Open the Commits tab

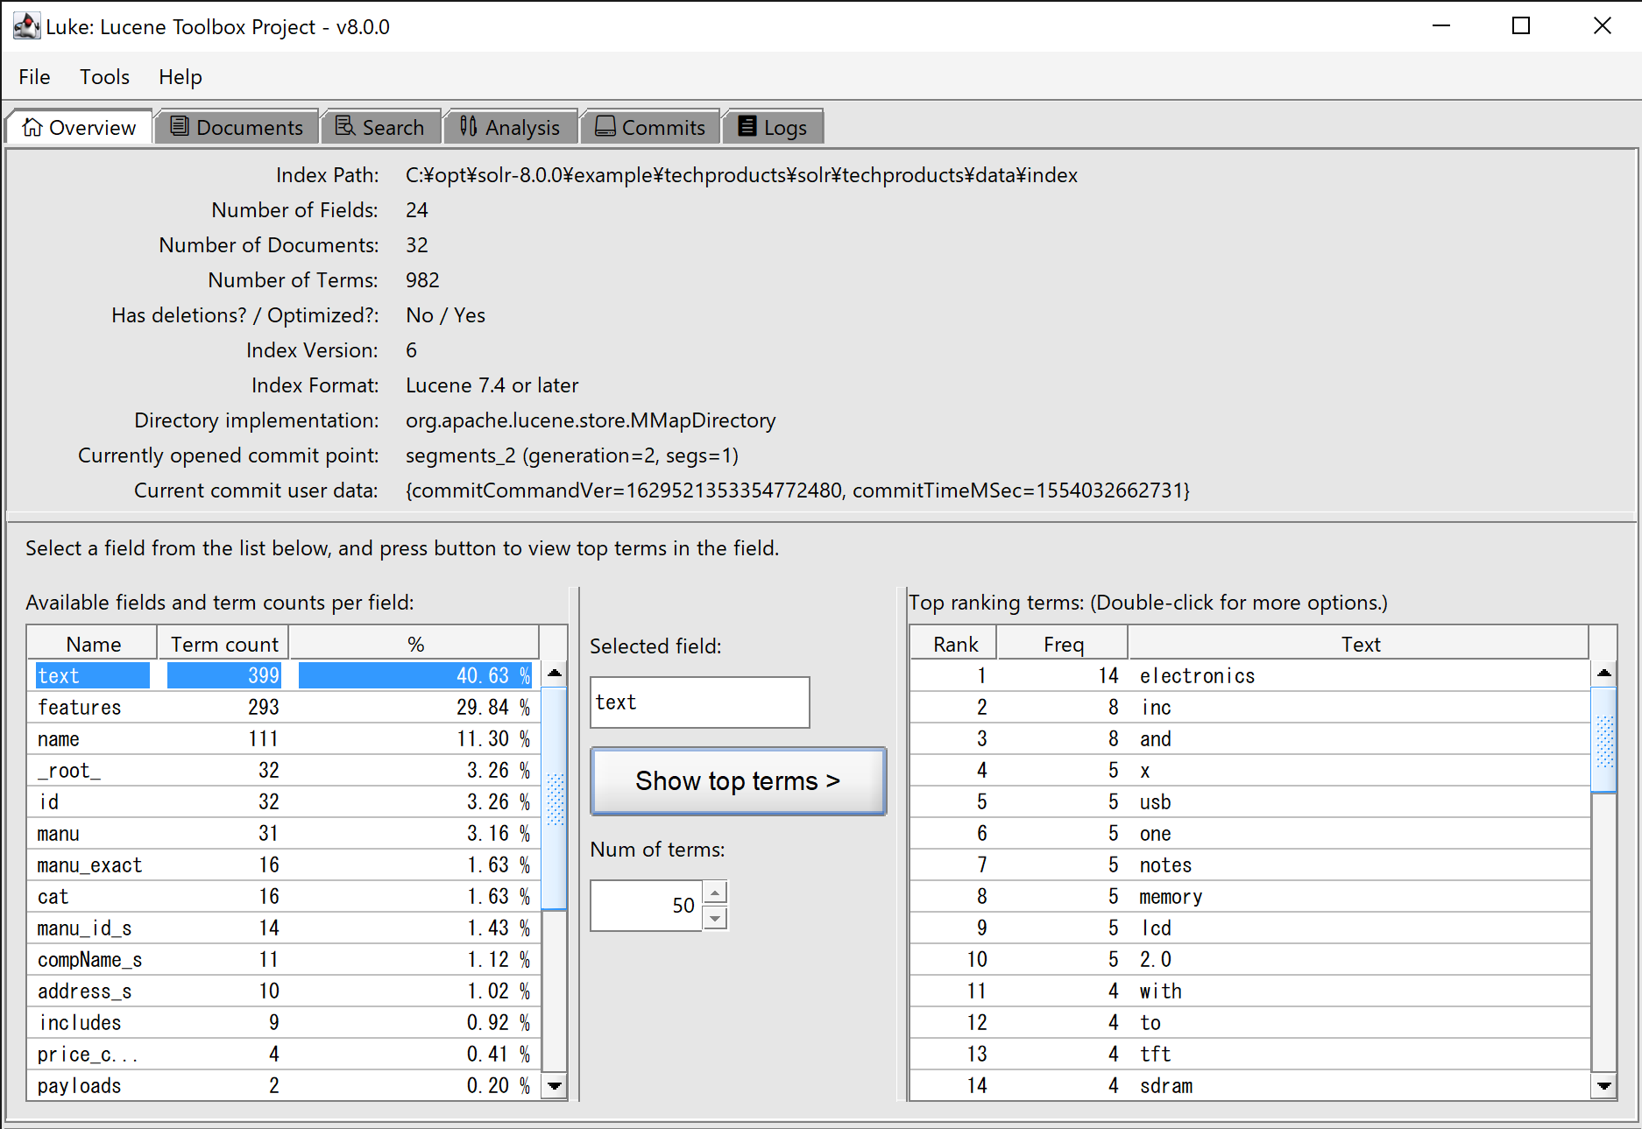point(650,127)
